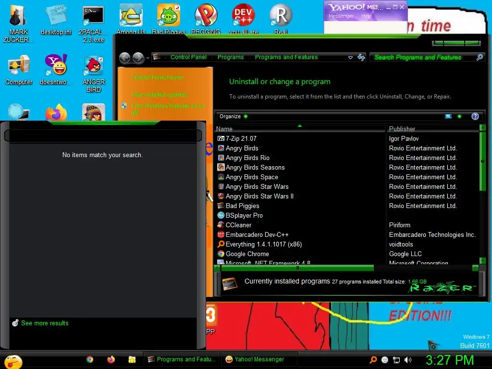This screenshot has width=492, height=369.
Task: Open the Help menu in Yahoo Messenger
Action: [366, 16]
